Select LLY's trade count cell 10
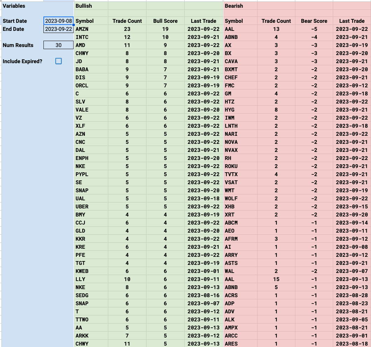This screenshot has height=347, width=371. tap(127, 279)
